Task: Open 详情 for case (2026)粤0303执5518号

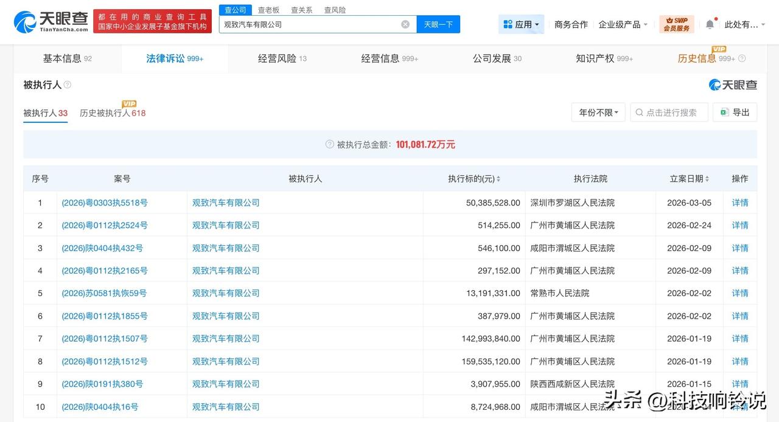Action: tap(739, 202)
